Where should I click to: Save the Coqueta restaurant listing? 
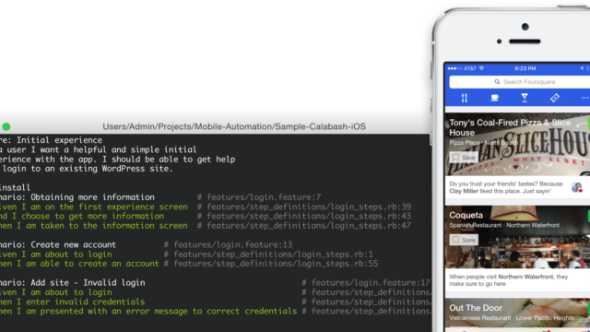464,240
